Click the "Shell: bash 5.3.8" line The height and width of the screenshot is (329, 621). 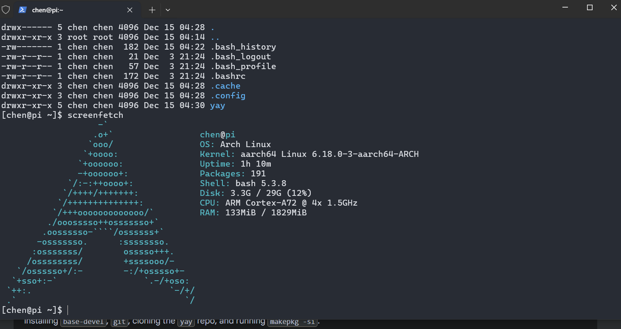(x=243, y=184)
